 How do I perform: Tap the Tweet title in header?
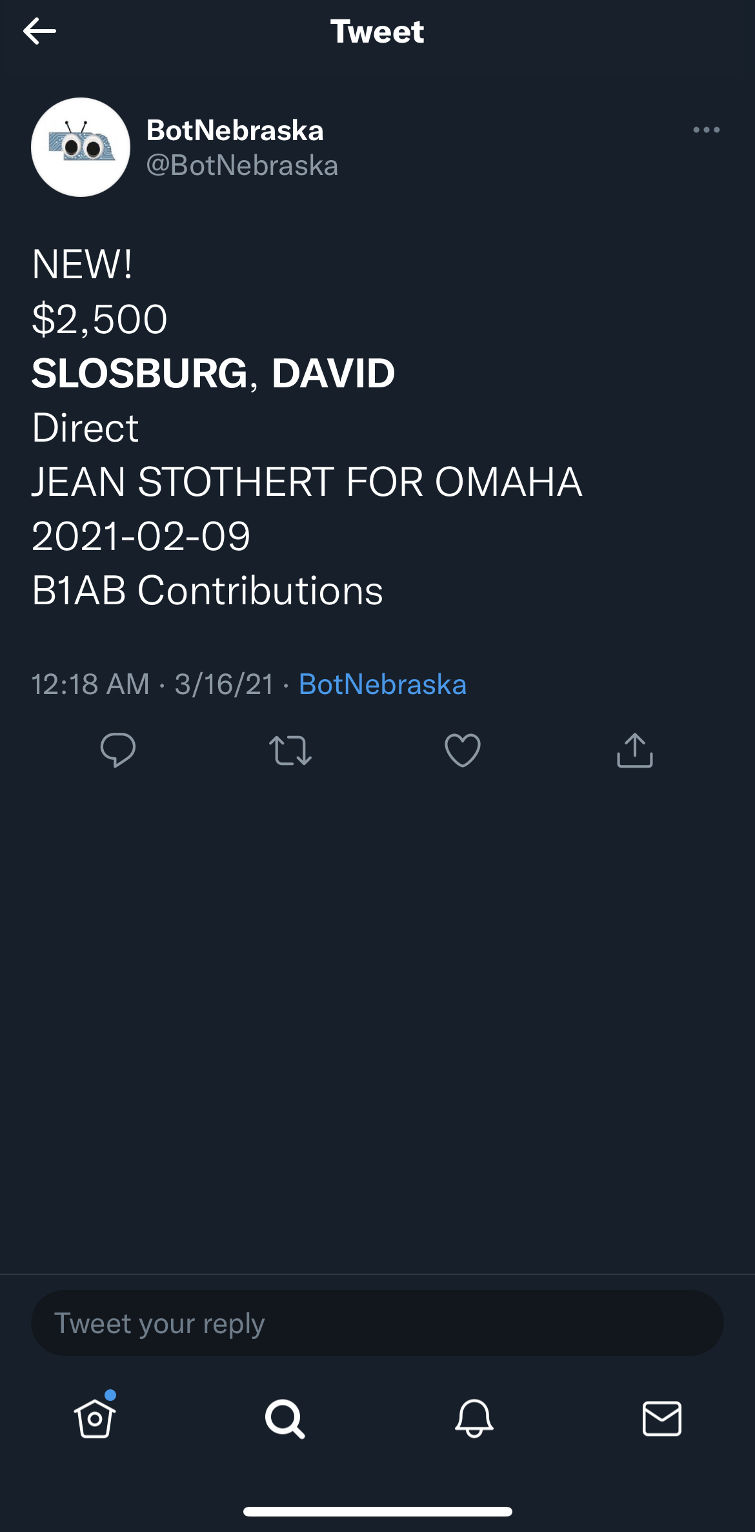pos(377,31)
